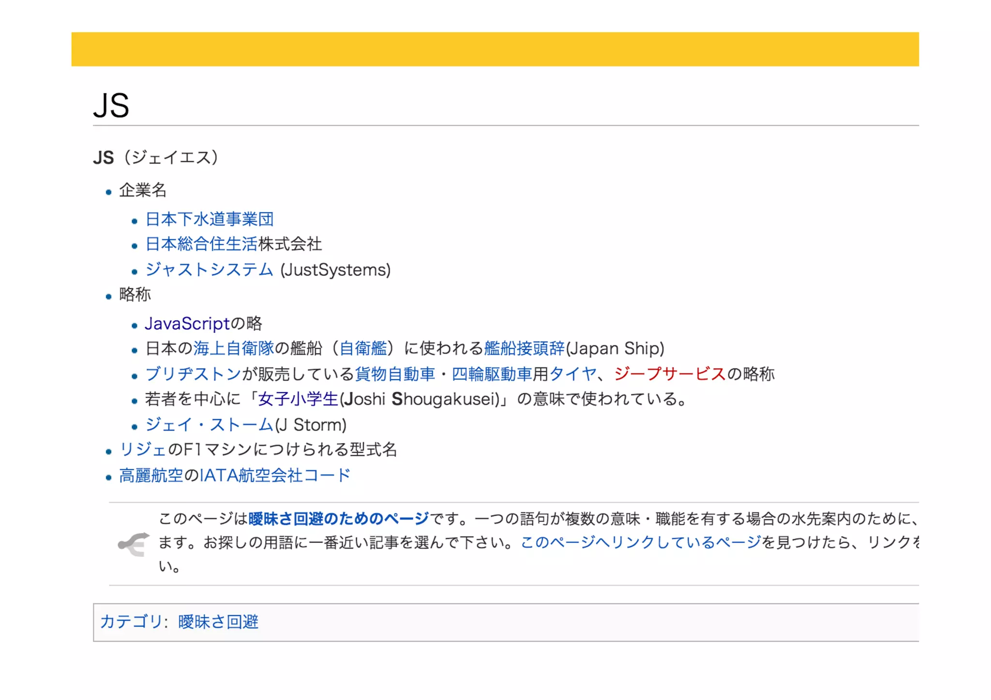Open the bold 曖昧さ回避のためのページ link
Image resolution: width=991 pixels, height=700 pixels.
coord(338,519)
